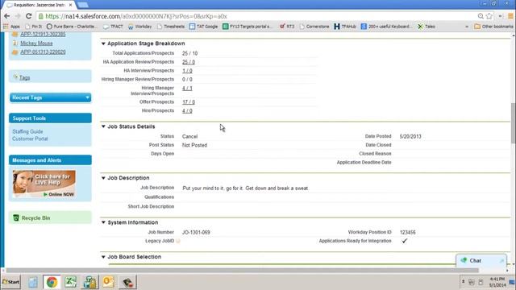Image resolution: width=516 pixels, height=290 pixels.
Task: Select the Requisition browser tab
Action: pos(40,5)
